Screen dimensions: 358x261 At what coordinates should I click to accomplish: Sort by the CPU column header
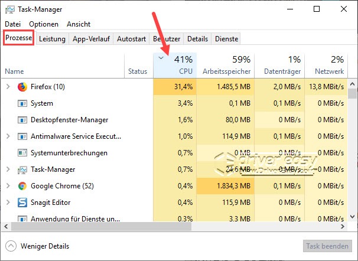pos(175,66)
